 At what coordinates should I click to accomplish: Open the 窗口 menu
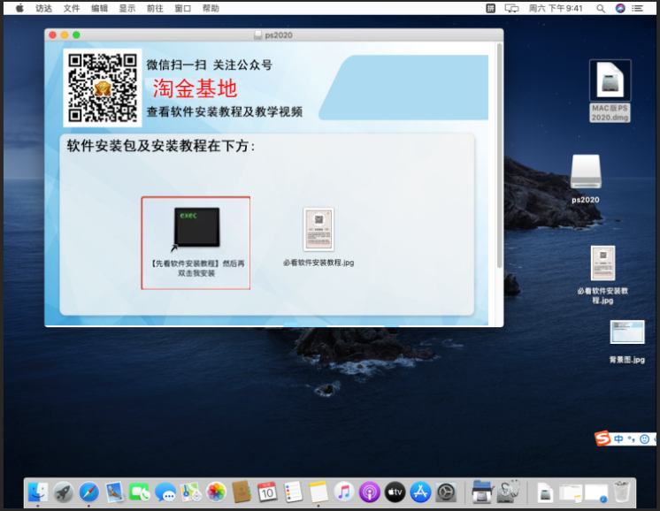point(182,9)
